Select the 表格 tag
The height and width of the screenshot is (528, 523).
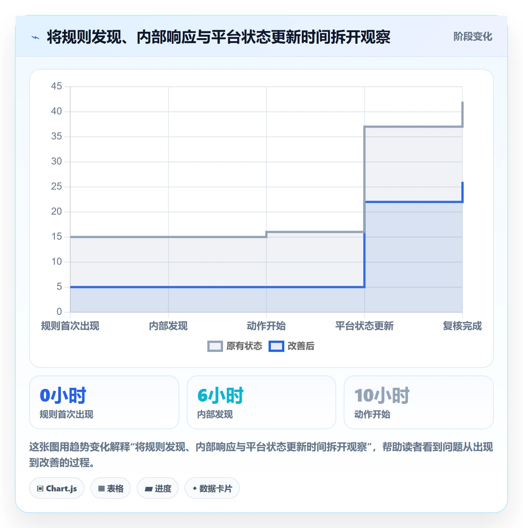111,488
